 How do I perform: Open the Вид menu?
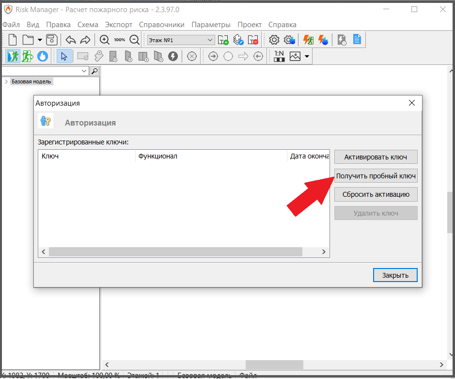(33, 25)
